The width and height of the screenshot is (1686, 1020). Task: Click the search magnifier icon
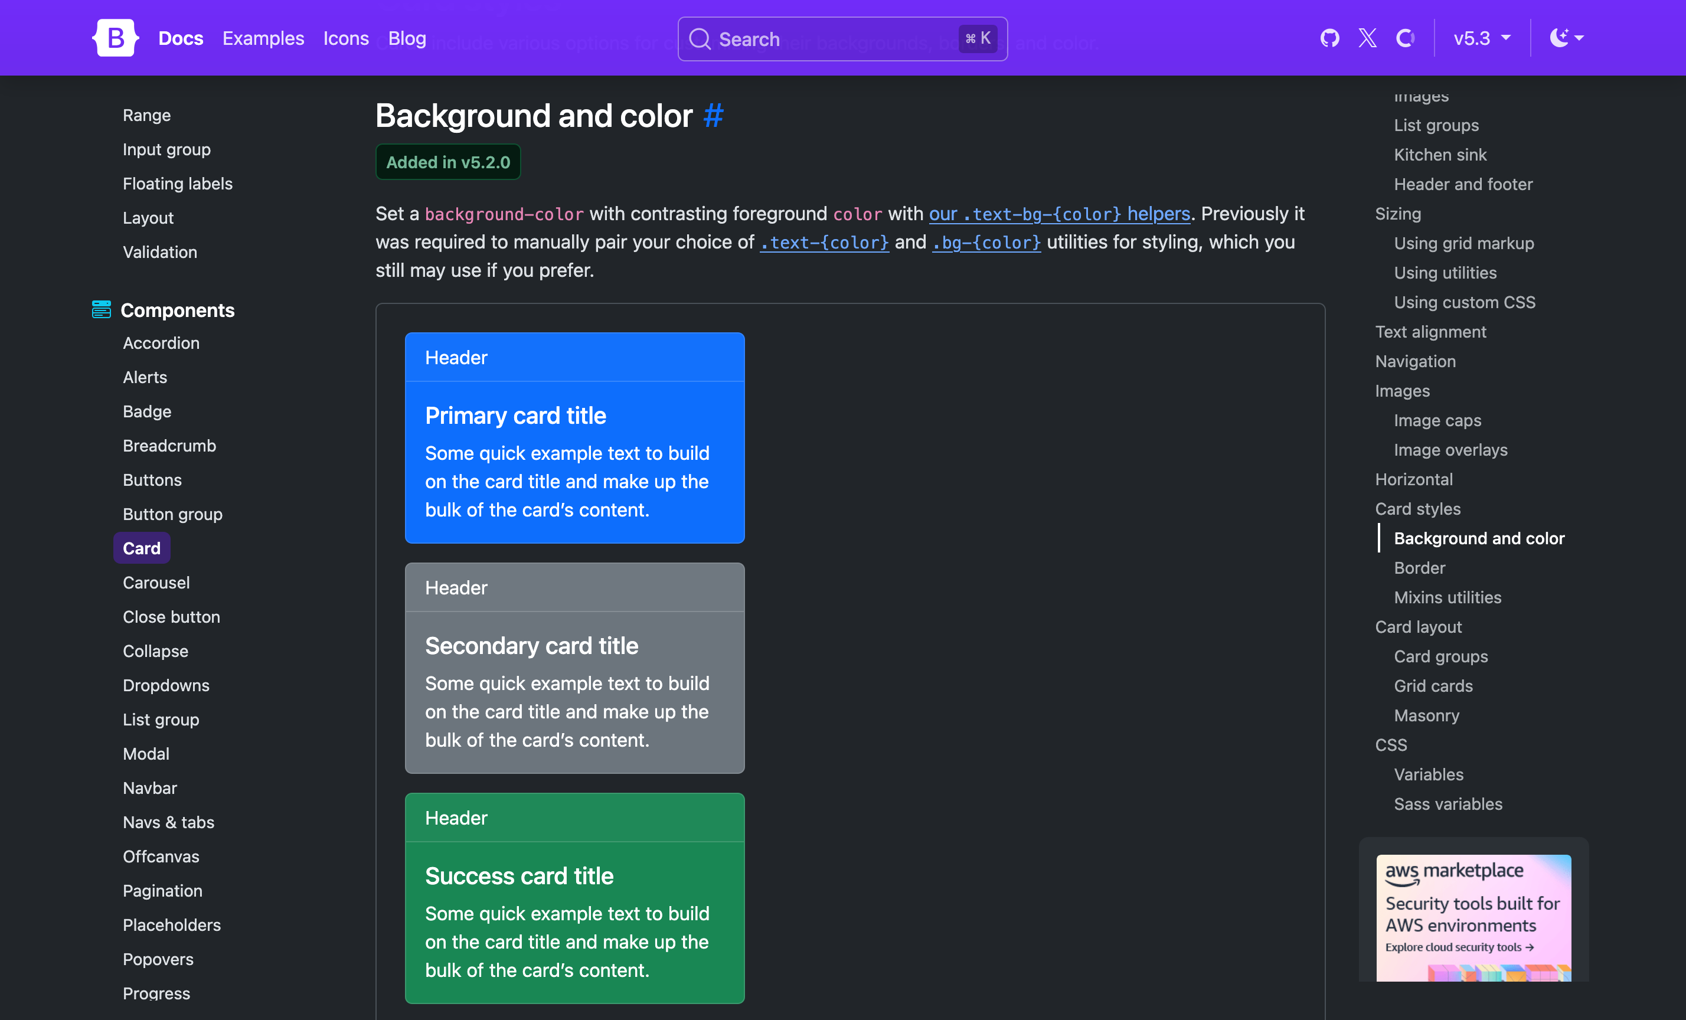[x=700, y=39]
